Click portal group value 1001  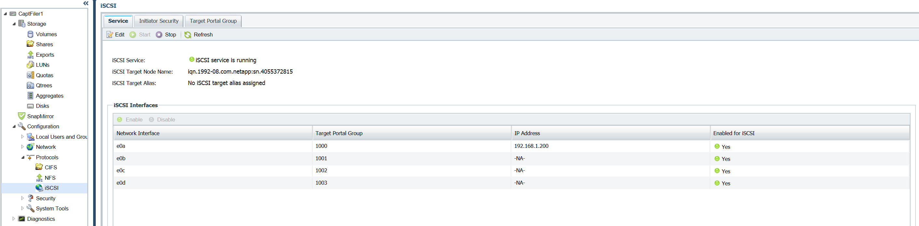pos(321,158)
